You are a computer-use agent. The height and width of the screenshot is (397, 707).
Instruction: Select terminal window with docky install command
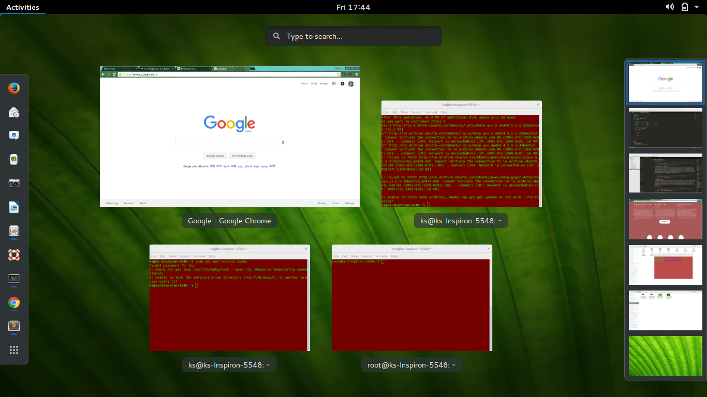(x=230, y=298)
